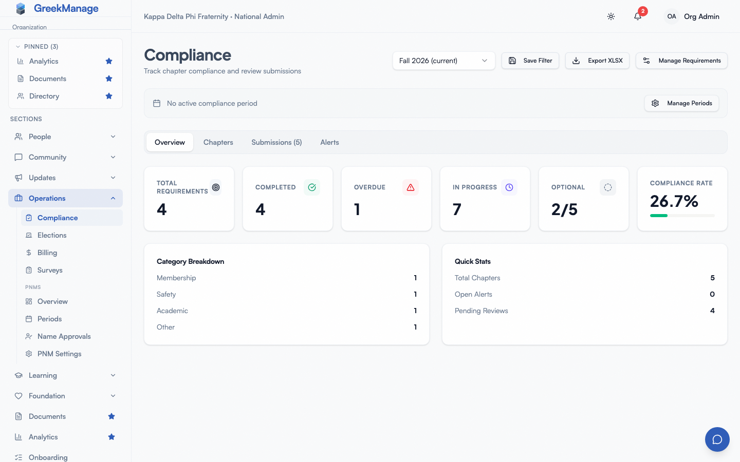Unpin Analytics star in Pinned list
The height and width of the screenshot is (462, 740).
109,61
